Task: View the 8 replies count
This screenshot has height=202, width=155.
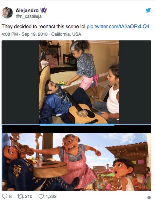Action: point(10,196)
